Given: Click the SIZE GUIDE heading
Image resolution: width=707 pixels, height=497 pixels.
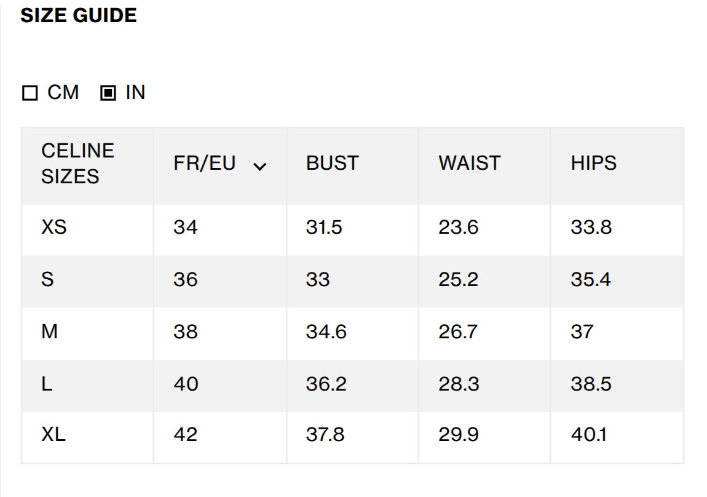Looking at the screenshot, I should [79, 15].
